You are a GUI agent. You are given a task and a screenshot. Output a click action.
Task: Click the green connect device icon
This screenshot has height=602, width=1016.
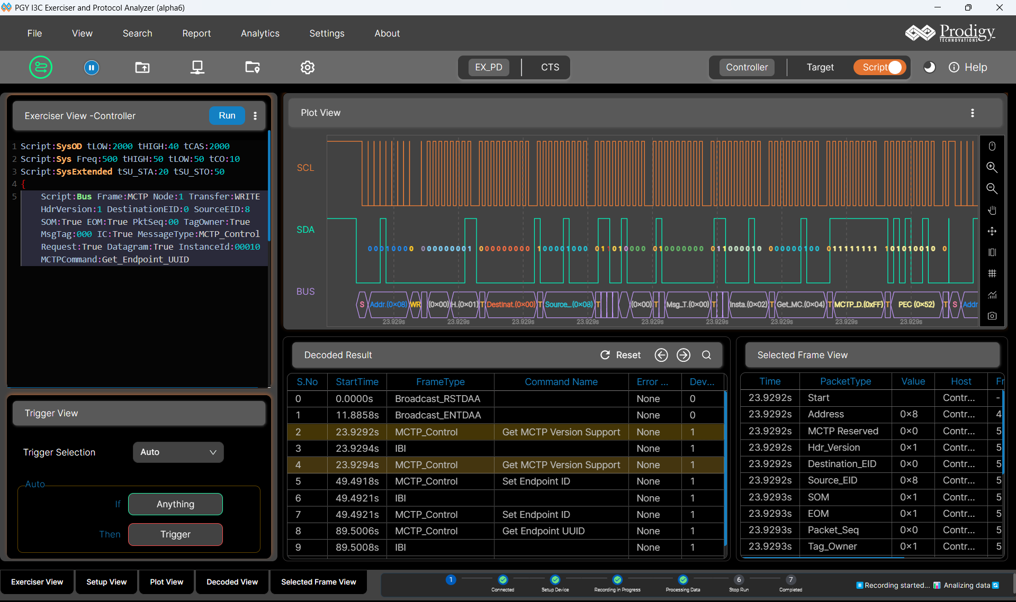pyautogui.click(x=41, y=67)
